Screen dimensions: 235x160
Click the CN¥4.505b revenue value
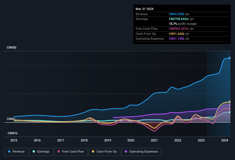[x=177, y=14]
